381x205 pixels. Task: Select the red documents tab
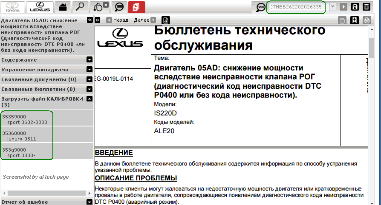(x=136, y=7)
